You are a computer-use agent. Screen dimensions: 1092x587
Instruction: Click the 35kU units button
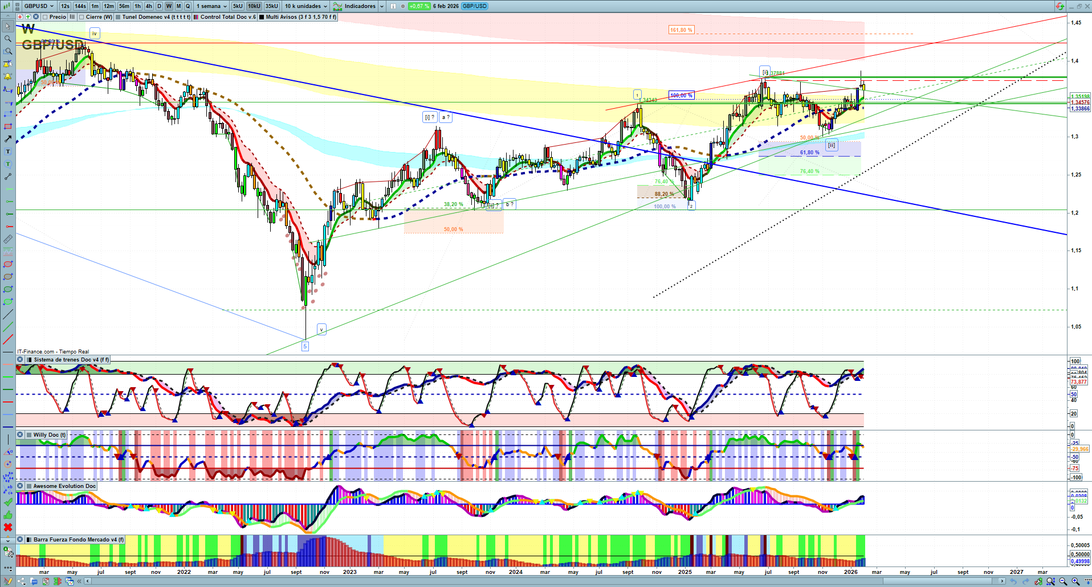pyautogui.click(x=272, y=6)
